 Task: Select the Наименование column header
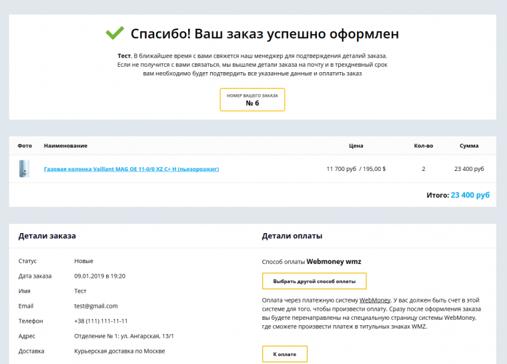coord(65,146)
